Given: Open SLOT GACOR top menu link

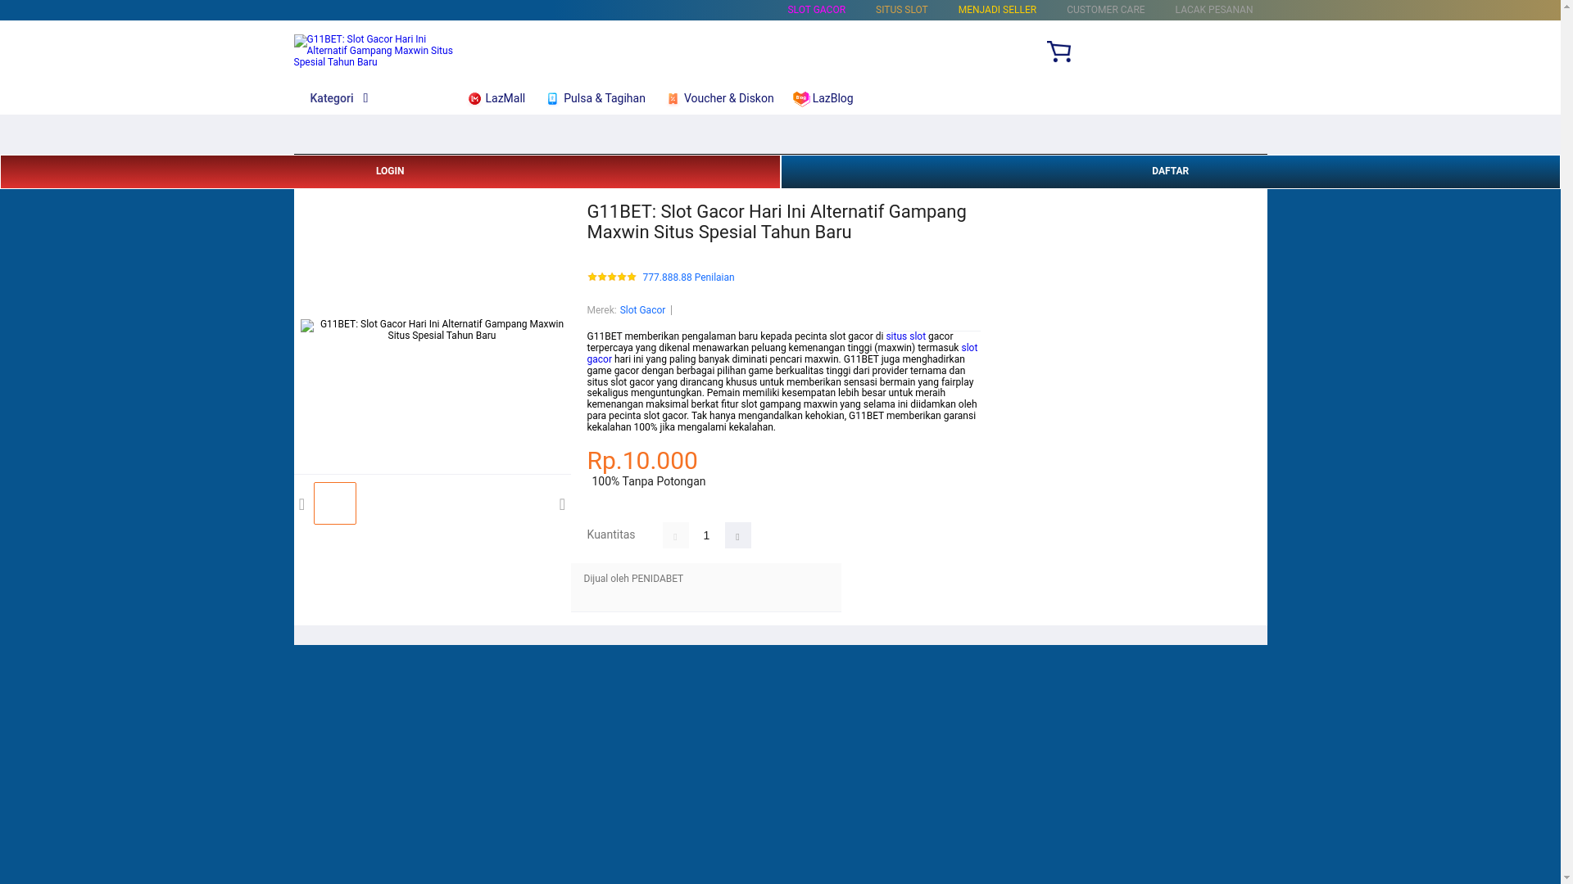Looking at the screenshot, I should [816, 10].
